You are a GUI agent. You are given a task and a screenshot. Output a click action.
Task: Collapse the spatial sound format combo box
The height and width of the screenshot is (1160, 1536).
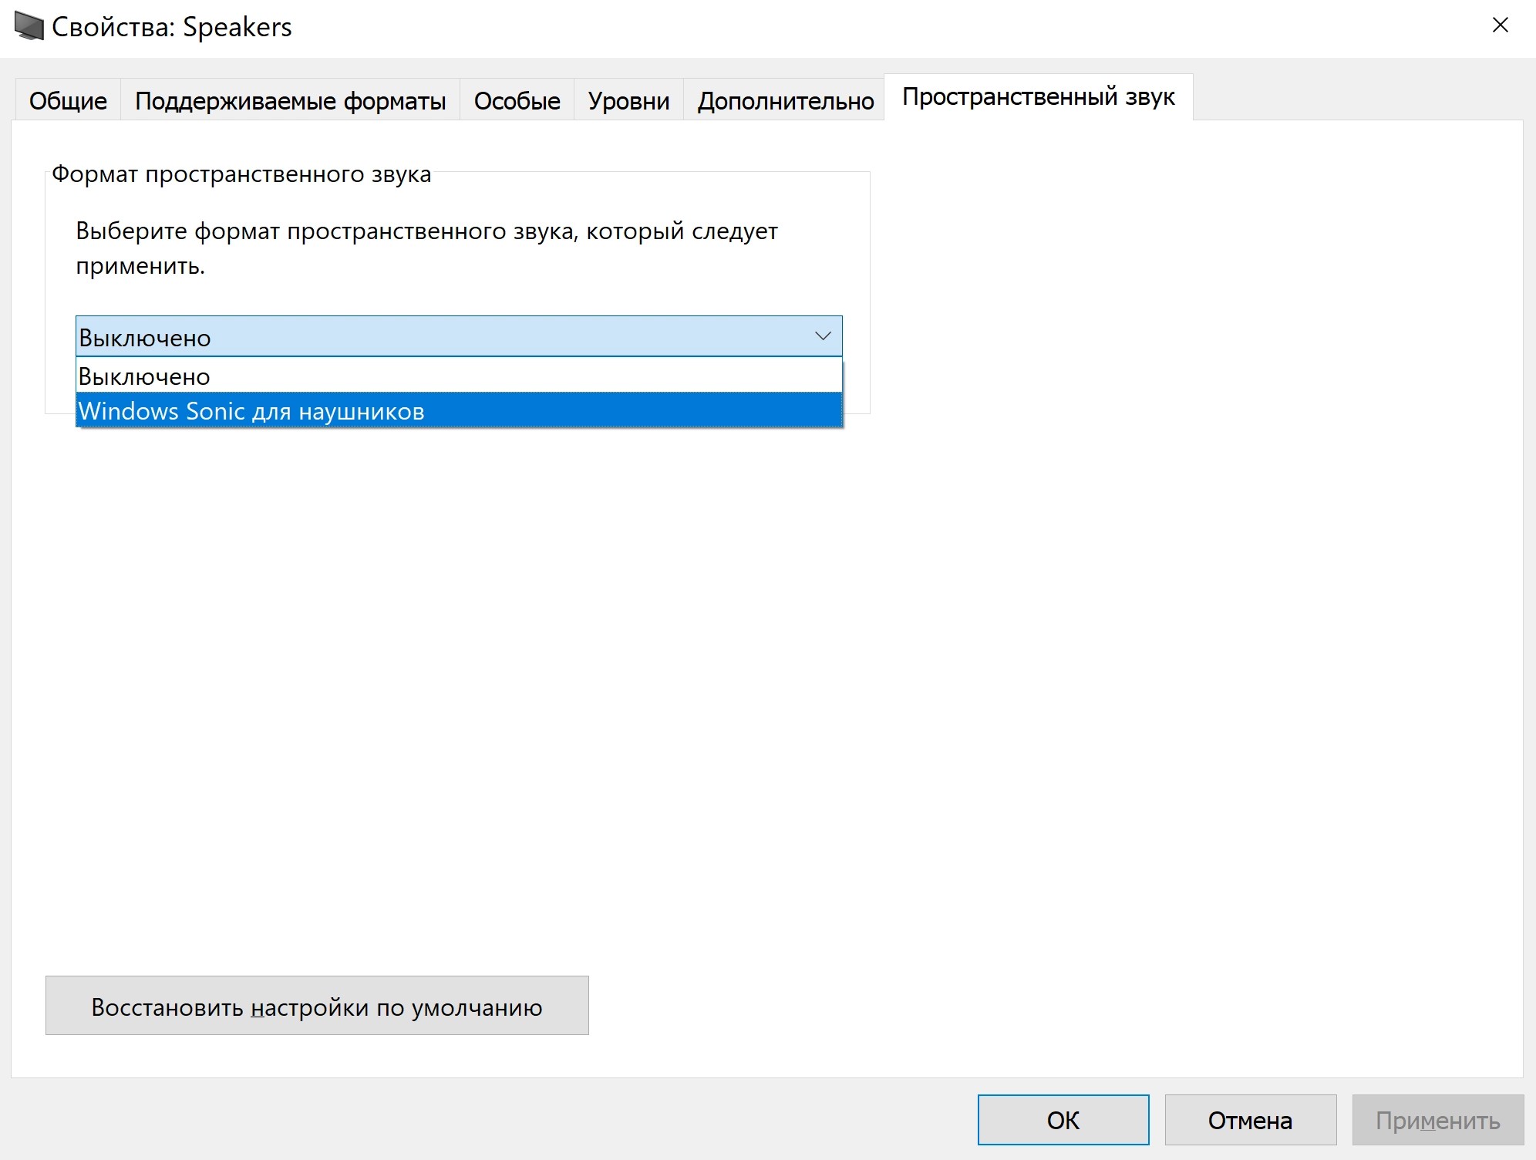459,336
